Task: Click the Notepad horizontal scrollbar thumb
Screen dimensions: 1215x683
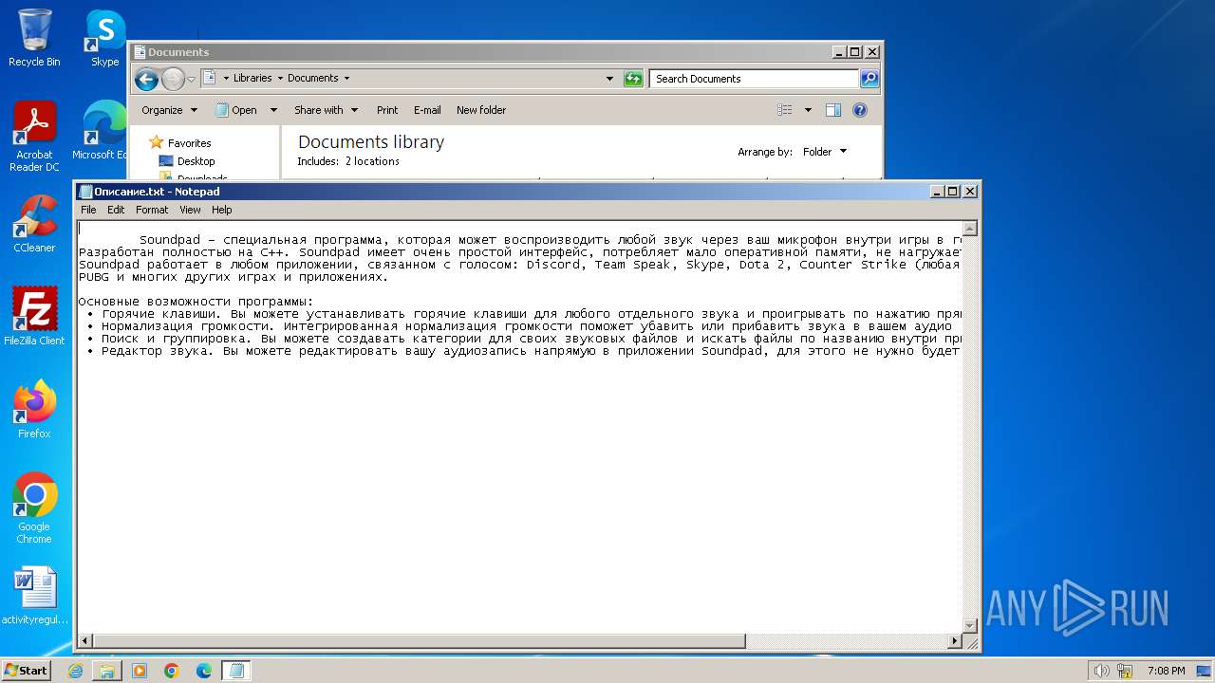Action: 419,641
